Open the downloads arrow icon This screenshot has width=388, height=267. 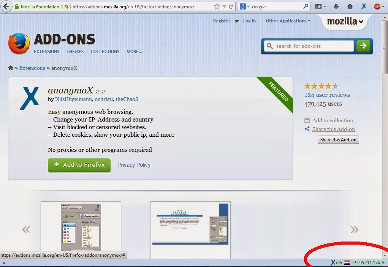pyautogui.click(x=336, y=7)
